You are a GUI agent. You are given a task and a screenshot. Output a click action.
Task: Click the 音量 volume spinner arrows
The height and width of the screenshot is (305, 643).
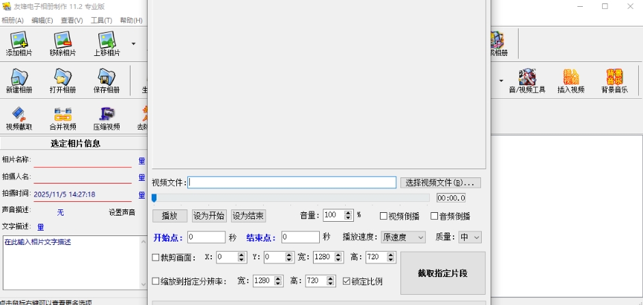click(348, 215)
